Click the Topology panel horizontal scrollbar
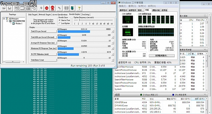212x114 pixels. tap(14, 62)
